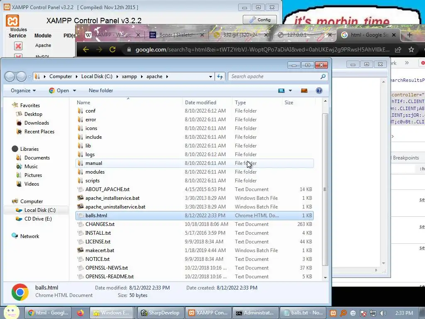425x319 pixels.
Task: Click the XAMPP logo in the control panel
Action: click(12, 21)
